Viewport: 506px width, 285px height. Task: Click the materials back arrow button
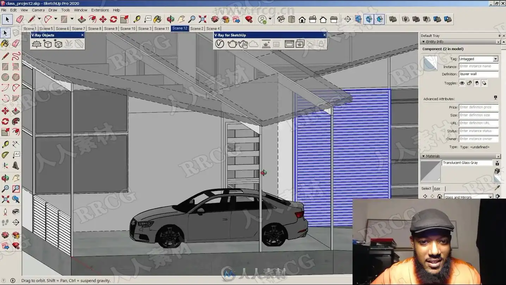coord(425,196)
